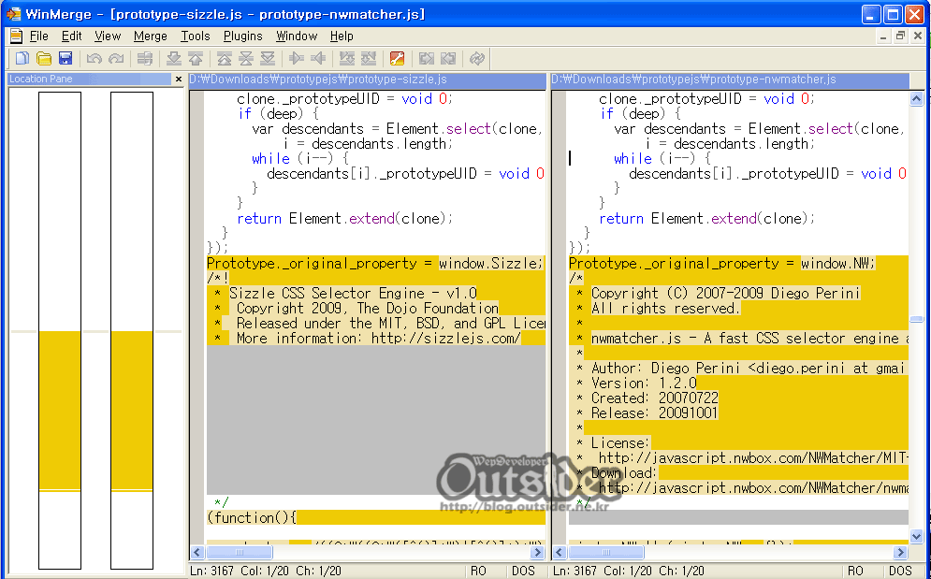Go to First Difference icon

click(x=224, y=58)
